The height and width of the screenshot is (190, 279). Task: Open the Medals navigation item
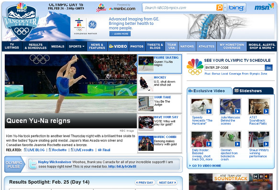pos(57,46)
